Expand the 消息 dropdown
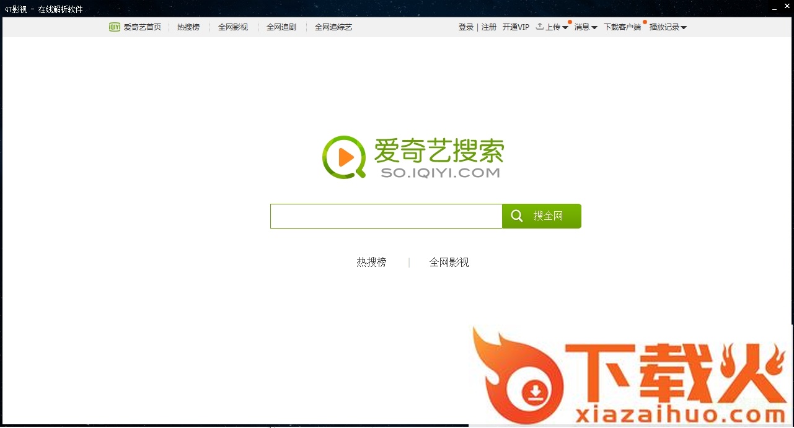Screen dimensions: 794x428 586,27
